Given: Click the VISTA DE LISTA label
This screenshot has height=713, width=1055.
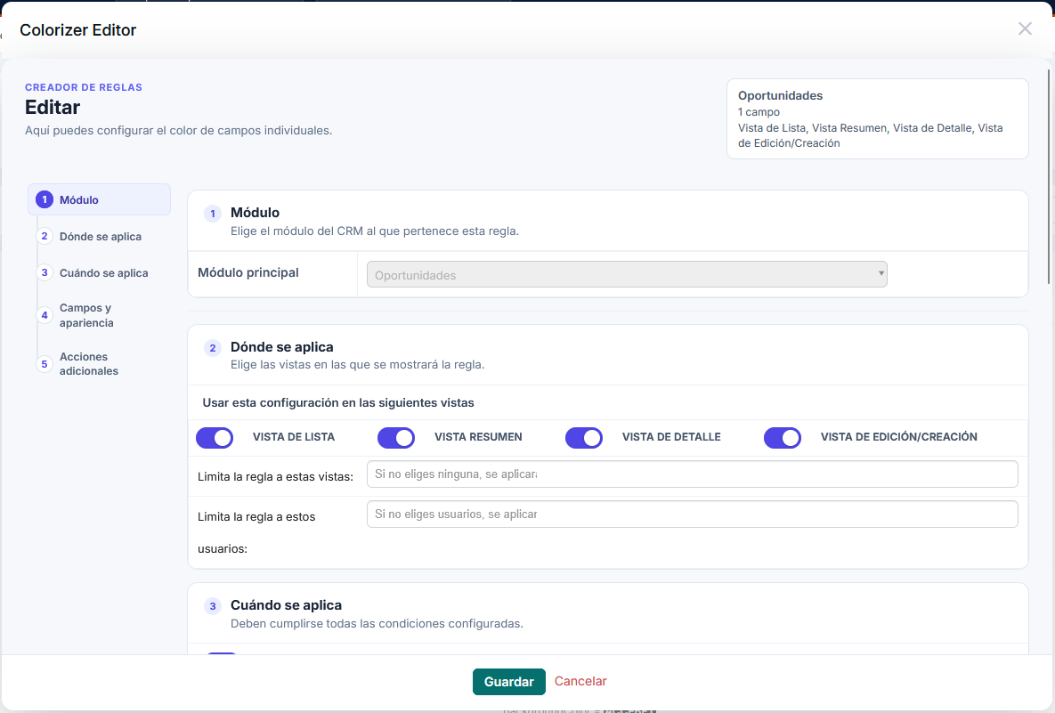Looking at the screenshot, I should click(294, 436).
